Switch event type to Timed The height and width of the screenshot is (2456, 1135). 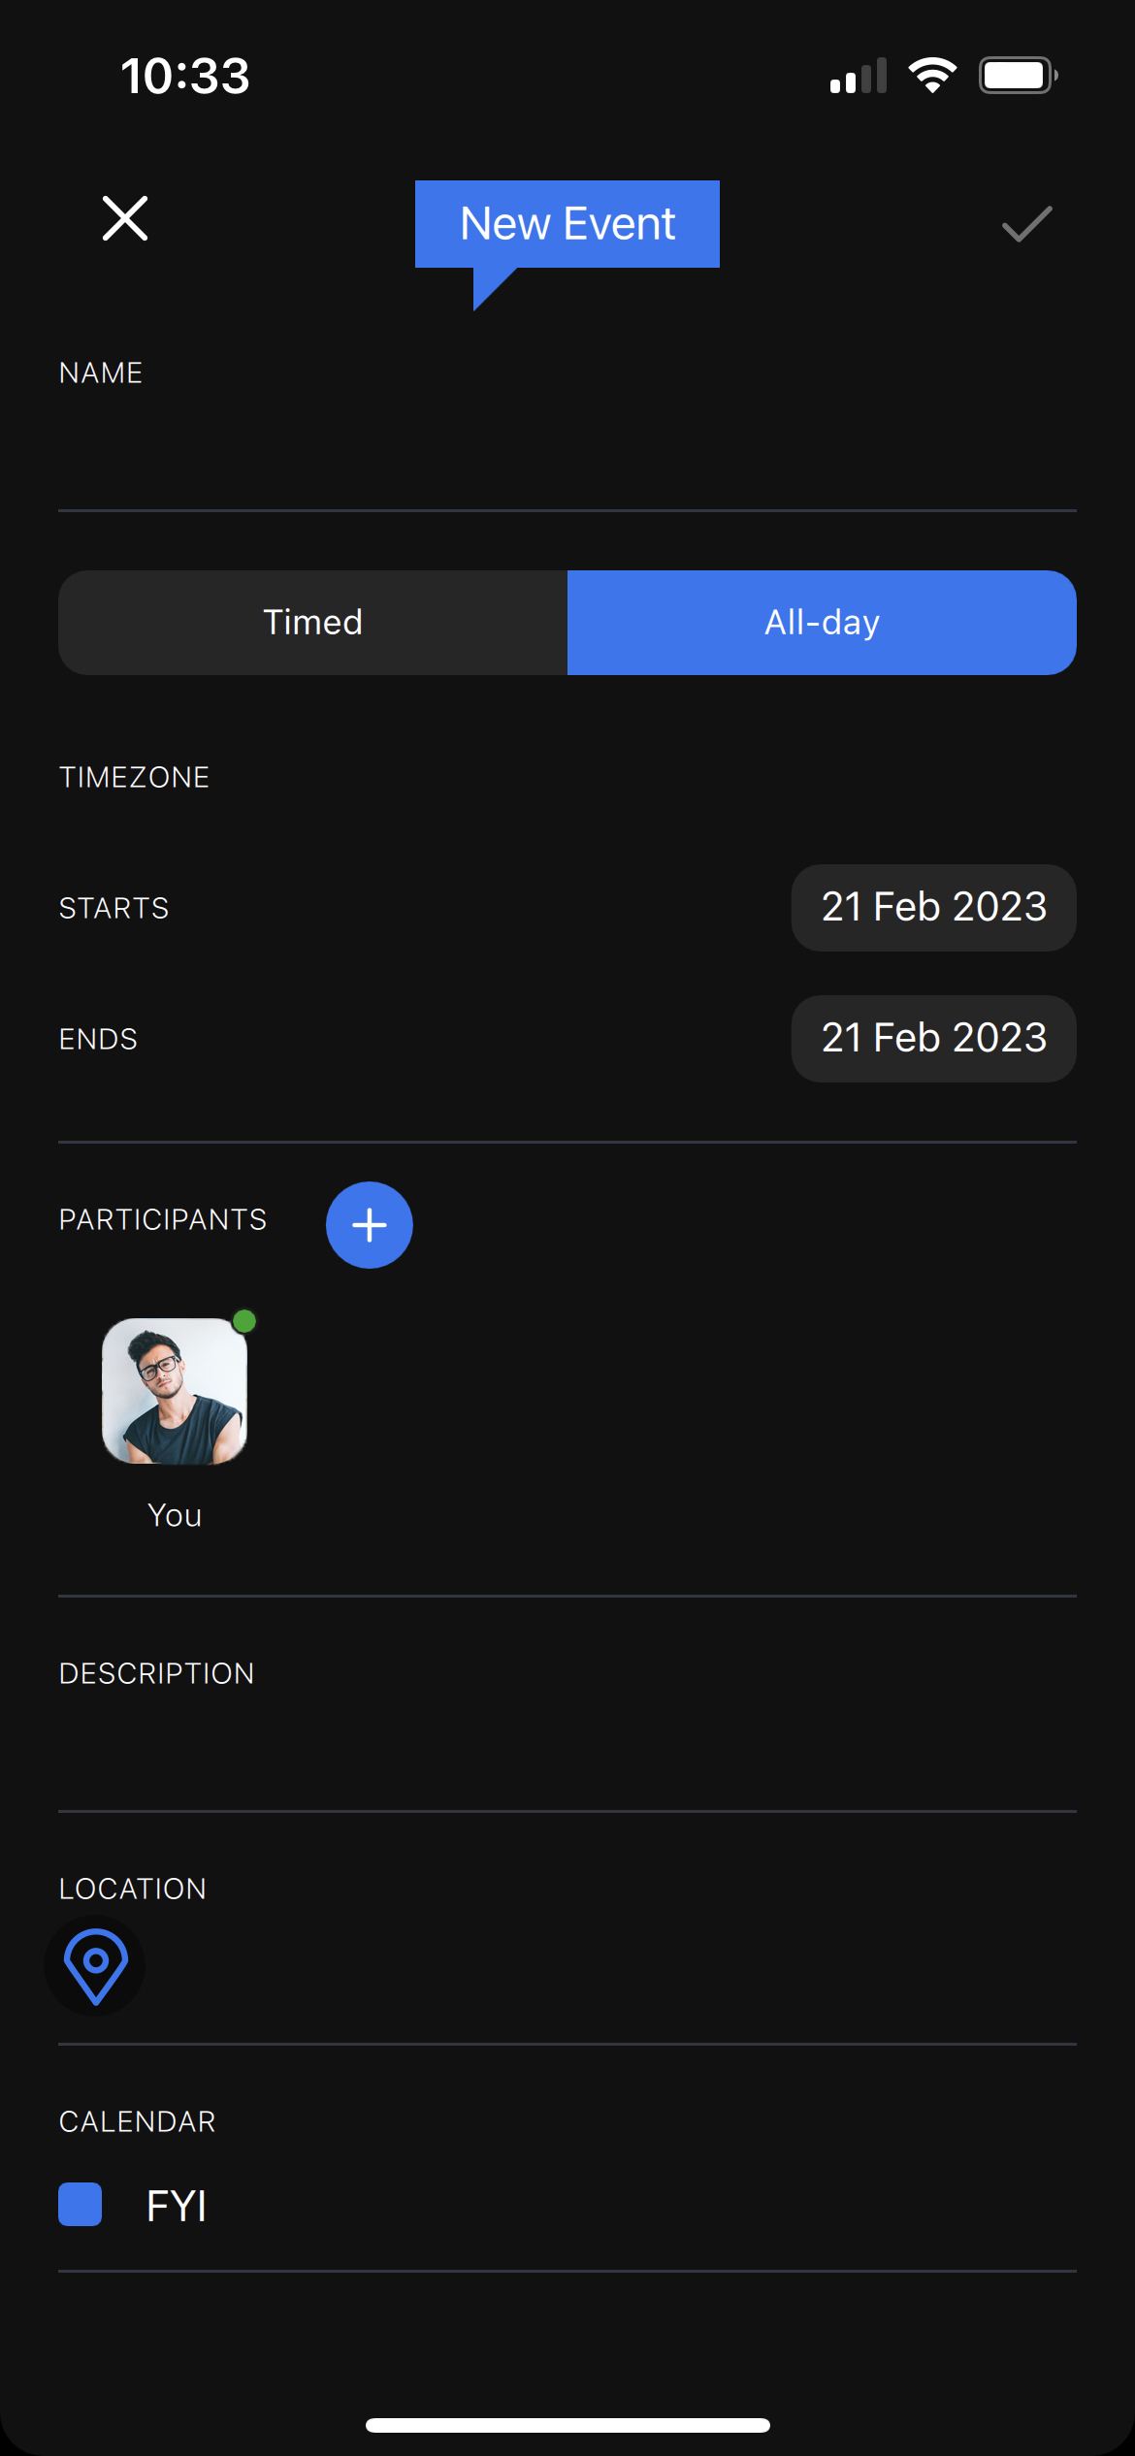[x=313, y=623]
